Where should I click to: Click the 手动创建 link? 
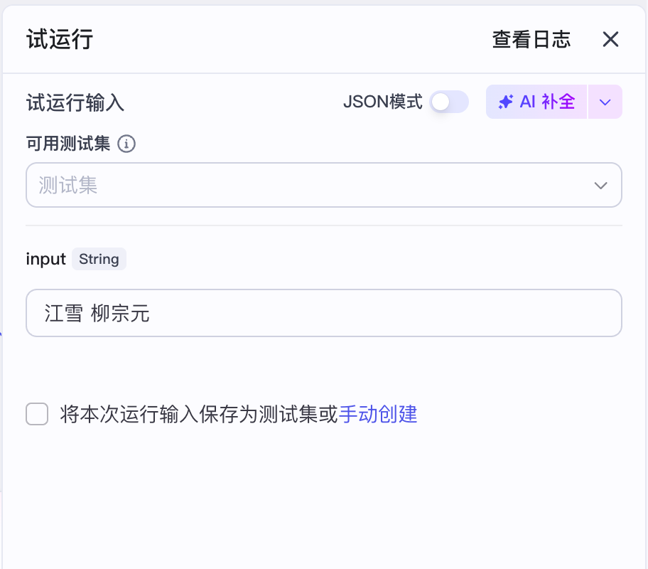[x=378, y=415]
